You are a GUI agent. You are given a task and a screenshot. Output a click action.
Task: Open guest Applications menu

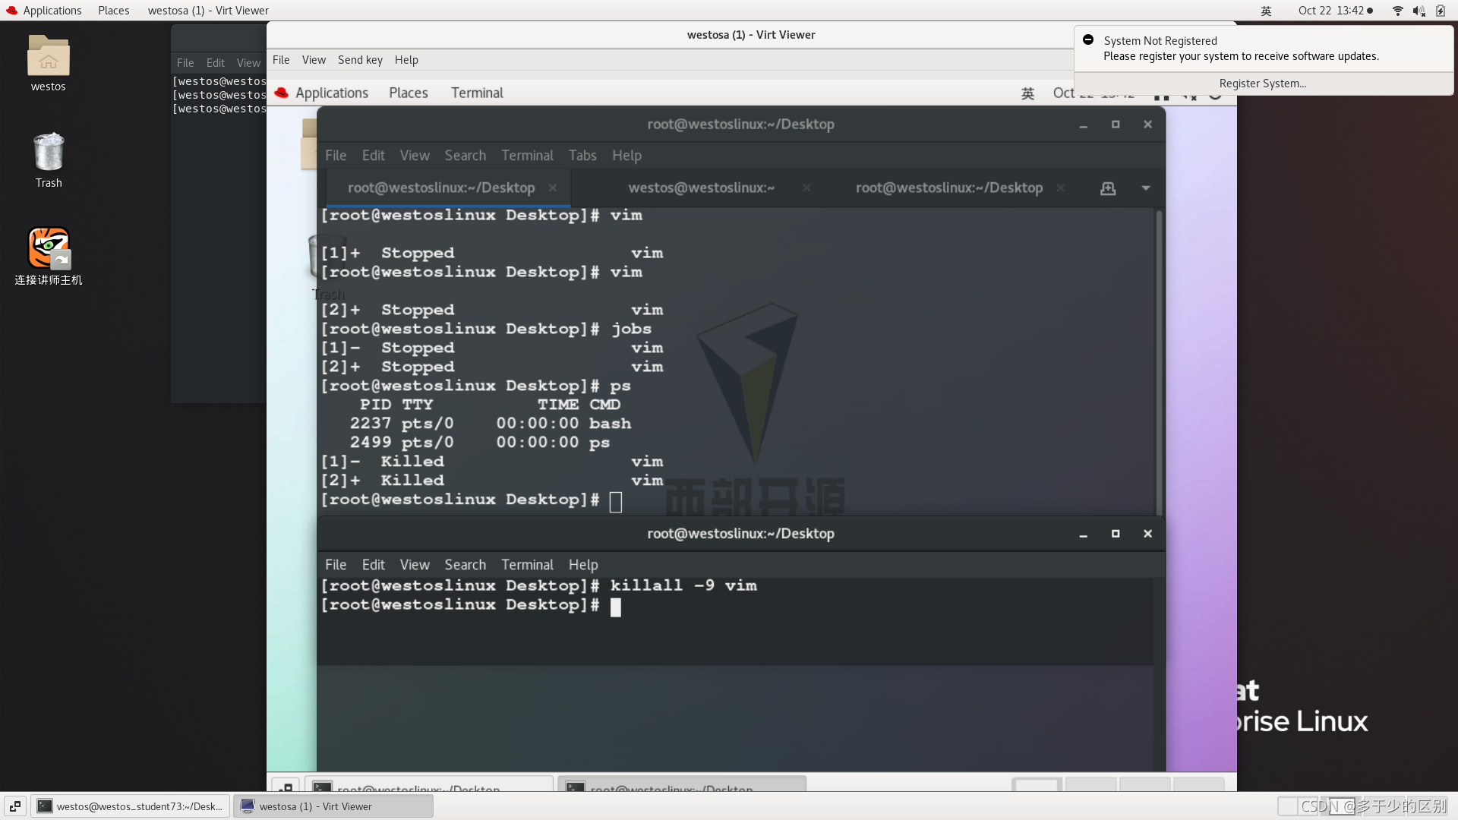click(x=332, y=93)
